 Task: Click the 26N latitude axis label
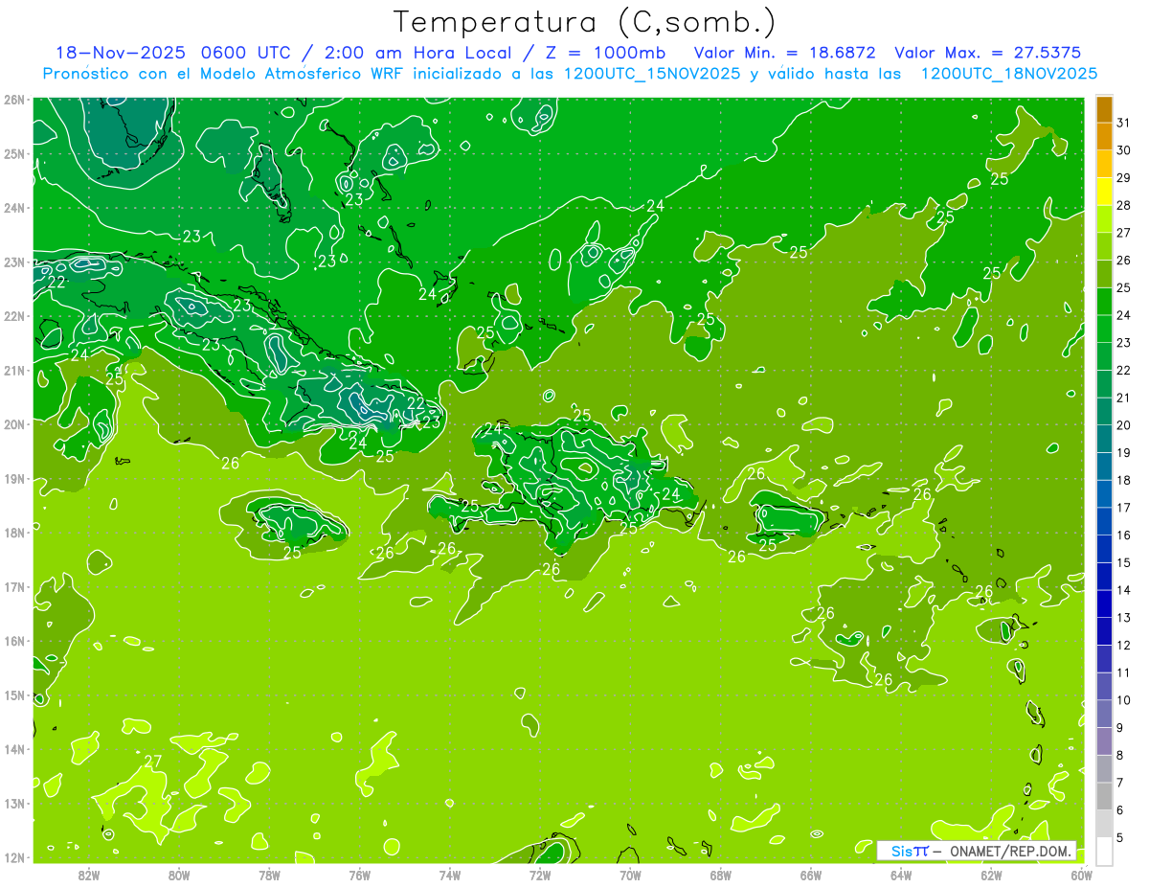point(13,100)
